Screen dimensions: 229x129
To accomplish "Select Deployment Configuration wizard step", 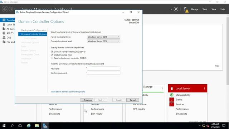I will [x=34, y=30].
